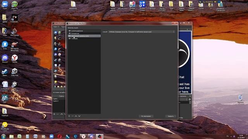This screenshot has height=139, width=248.
Task: Open the War Thunder desktop shortcut
Action: [15, 32]
